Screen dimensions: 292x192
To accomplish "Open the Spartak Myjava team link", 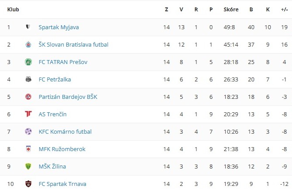I will tap(58, 27).
